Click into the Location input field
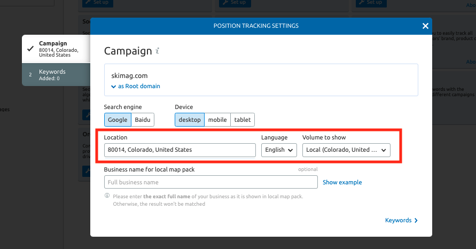 point(180,150)
